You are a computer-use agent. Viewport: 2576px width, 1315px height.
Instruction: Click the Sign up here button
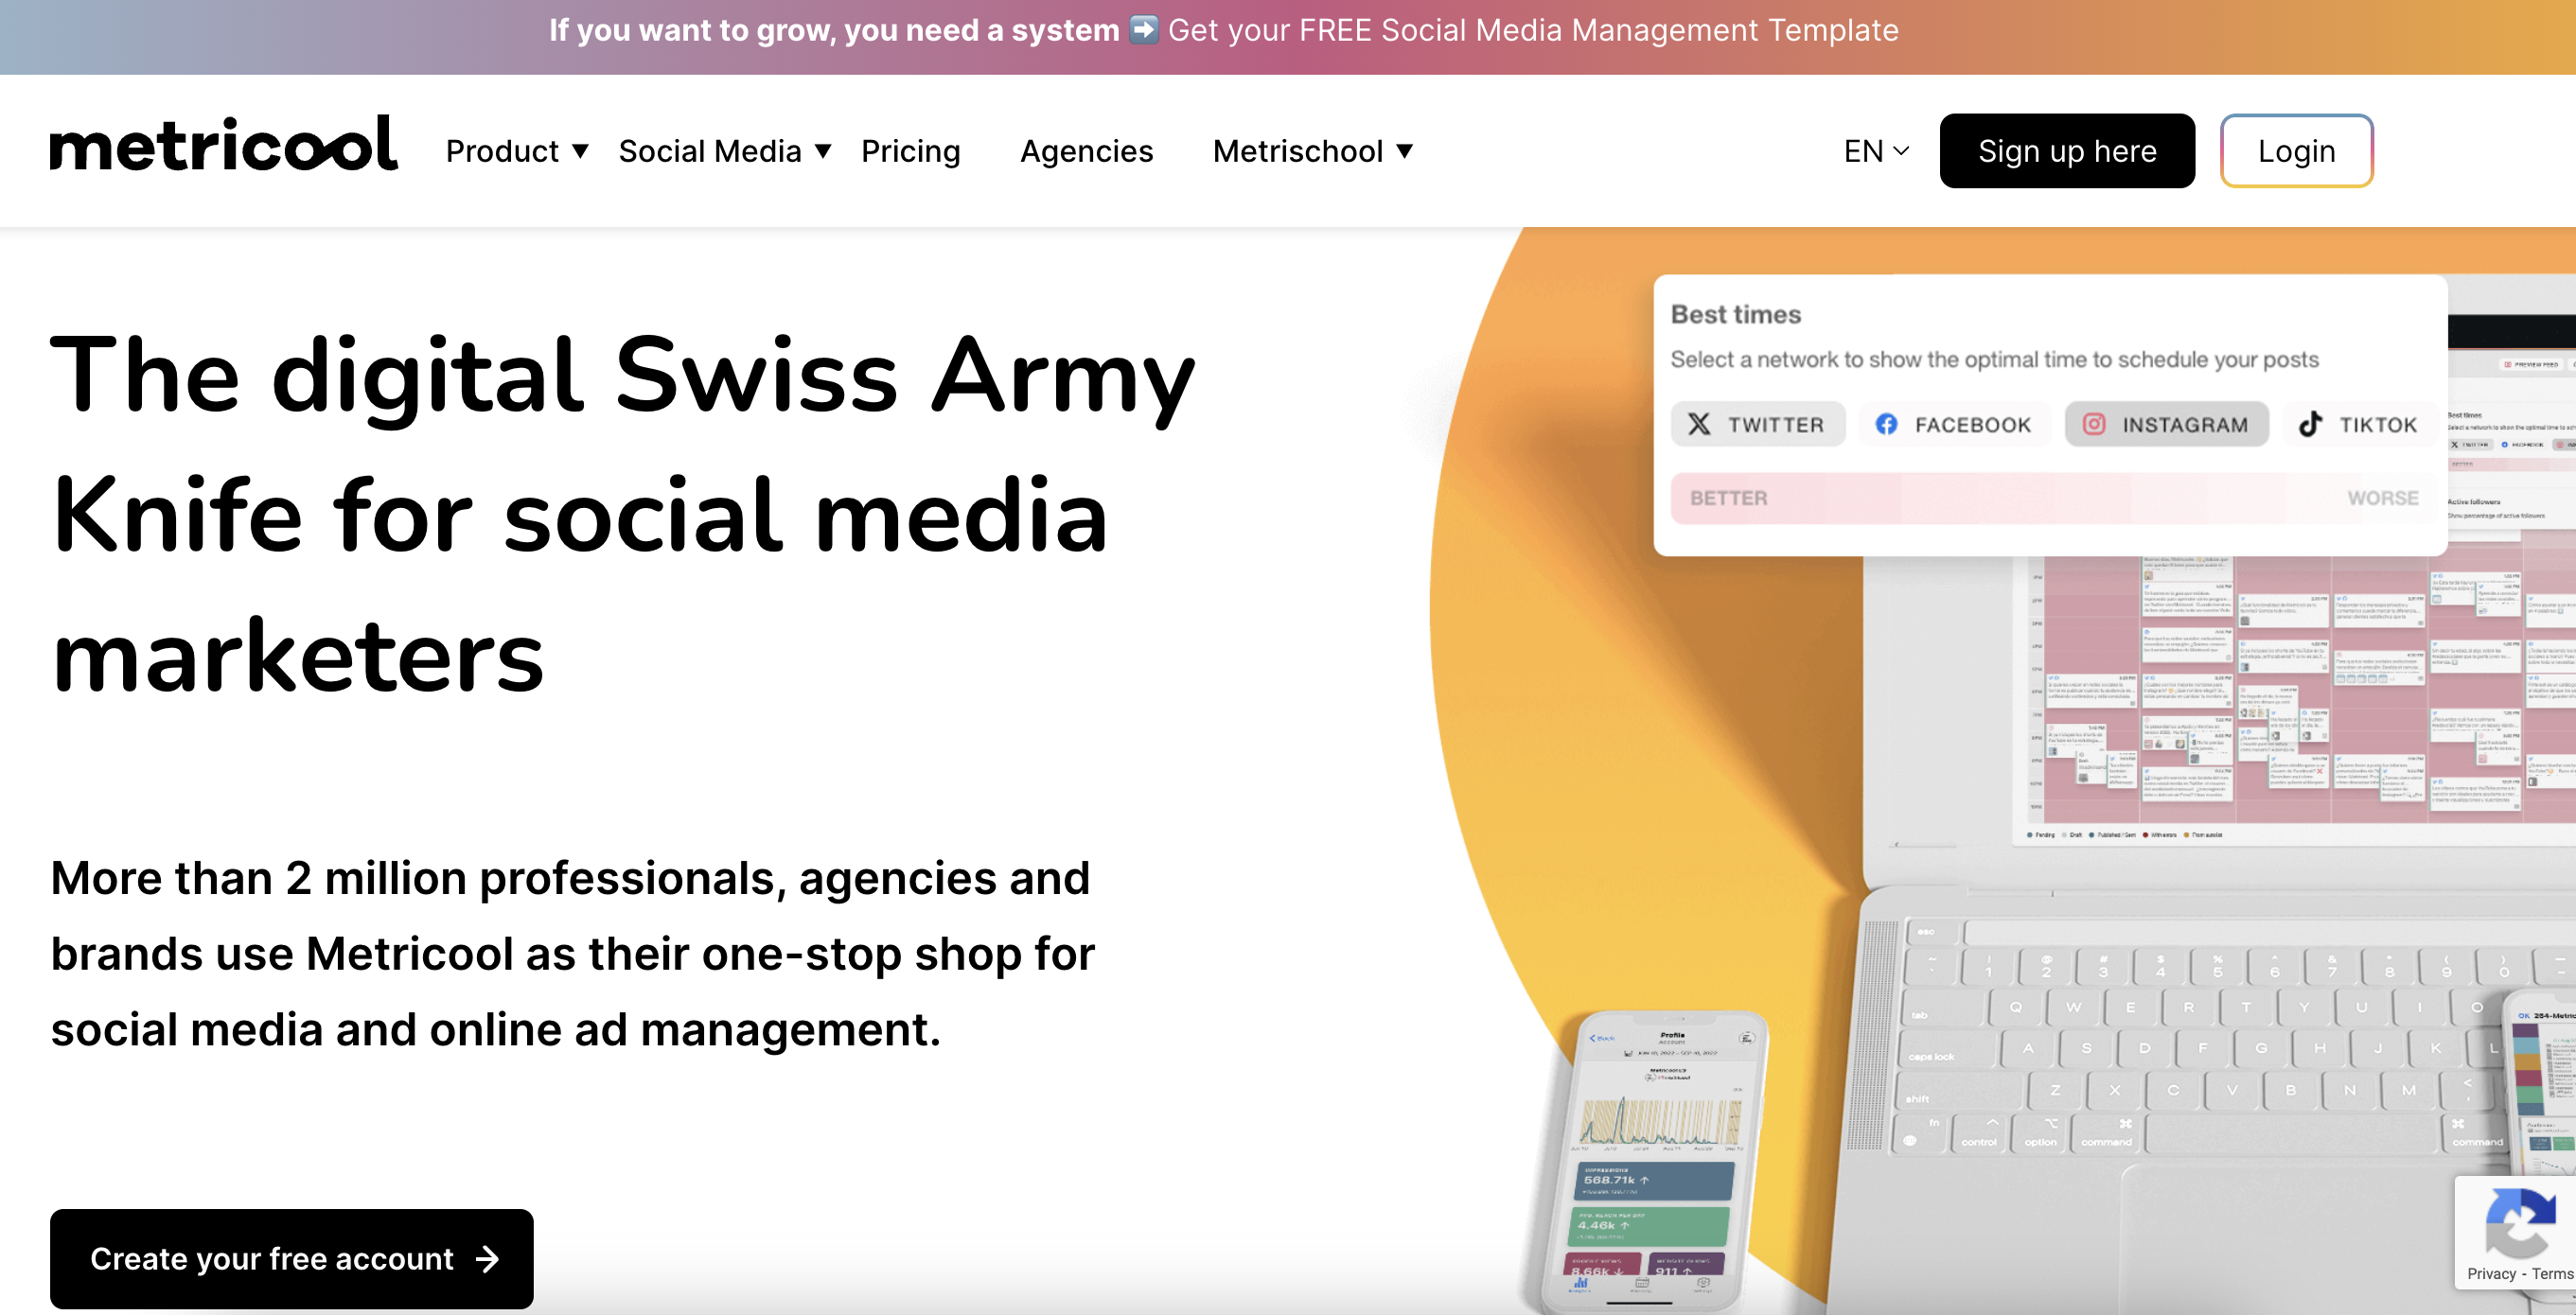point(2066,151)
